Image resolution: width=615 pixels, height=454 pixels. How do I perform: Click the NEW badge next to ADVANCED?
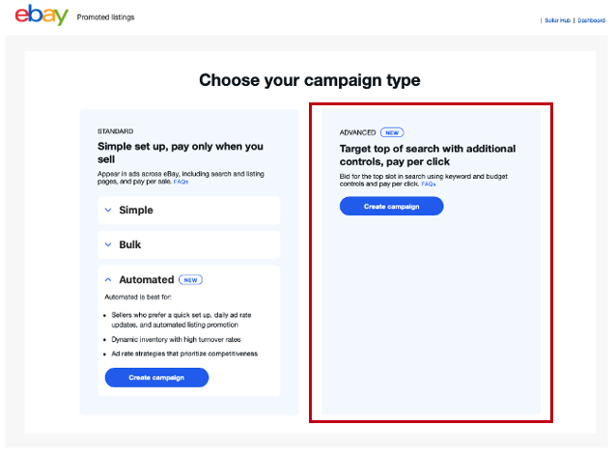point(391,132)
